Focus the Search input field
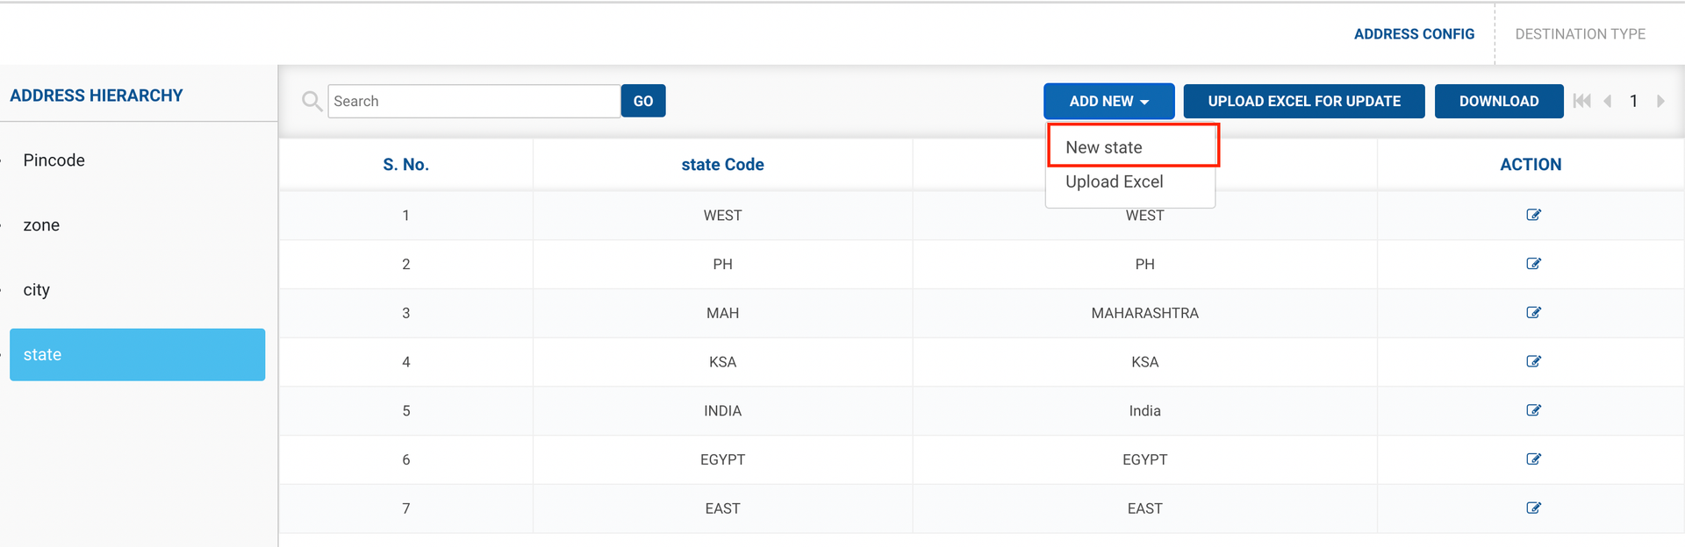 (474, 101)
